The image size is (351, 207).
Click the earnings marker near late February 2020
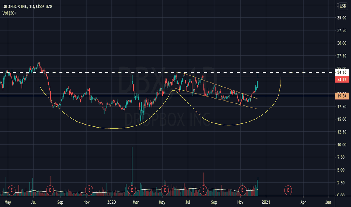(132, 190)
